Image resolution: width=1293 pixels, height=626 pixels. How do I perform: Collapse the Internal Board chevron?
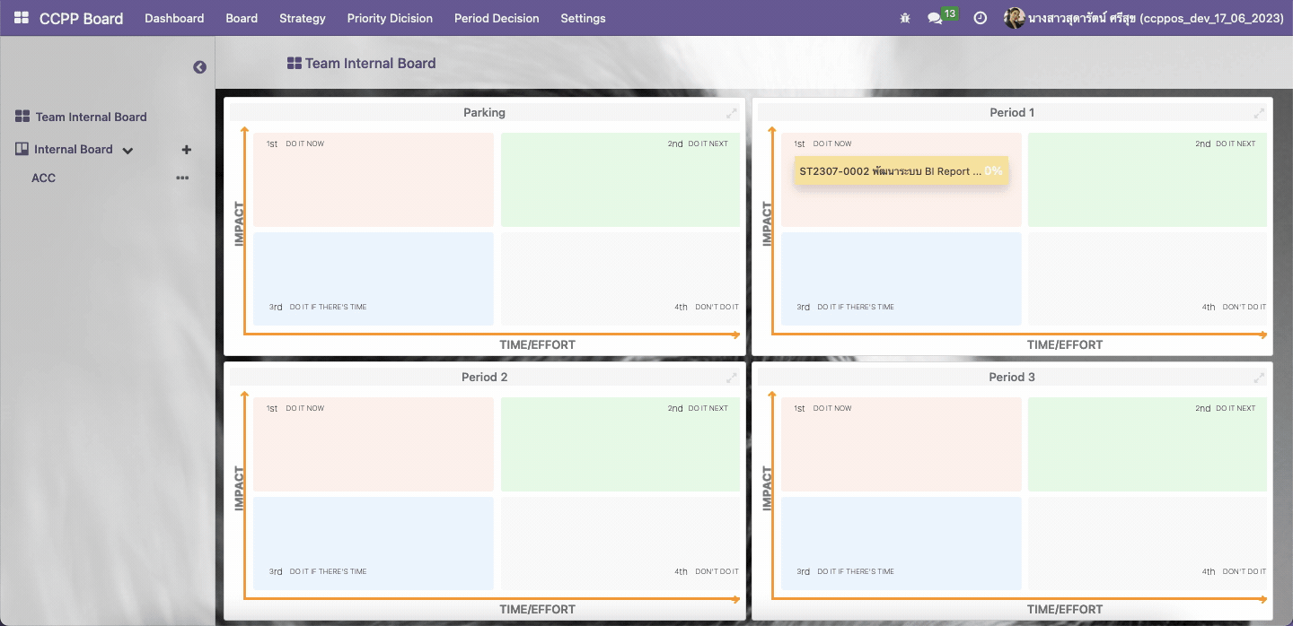click(x=128, y=151)
